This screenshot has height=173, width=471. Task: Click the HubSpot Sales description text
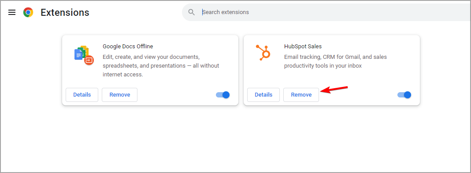tap(336, 61)
